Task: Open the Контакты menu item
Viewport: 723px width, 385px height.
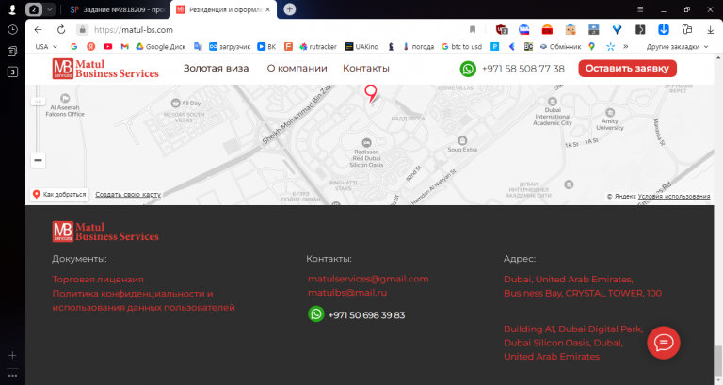Action: pyautogui.click(x=366, y=68)
